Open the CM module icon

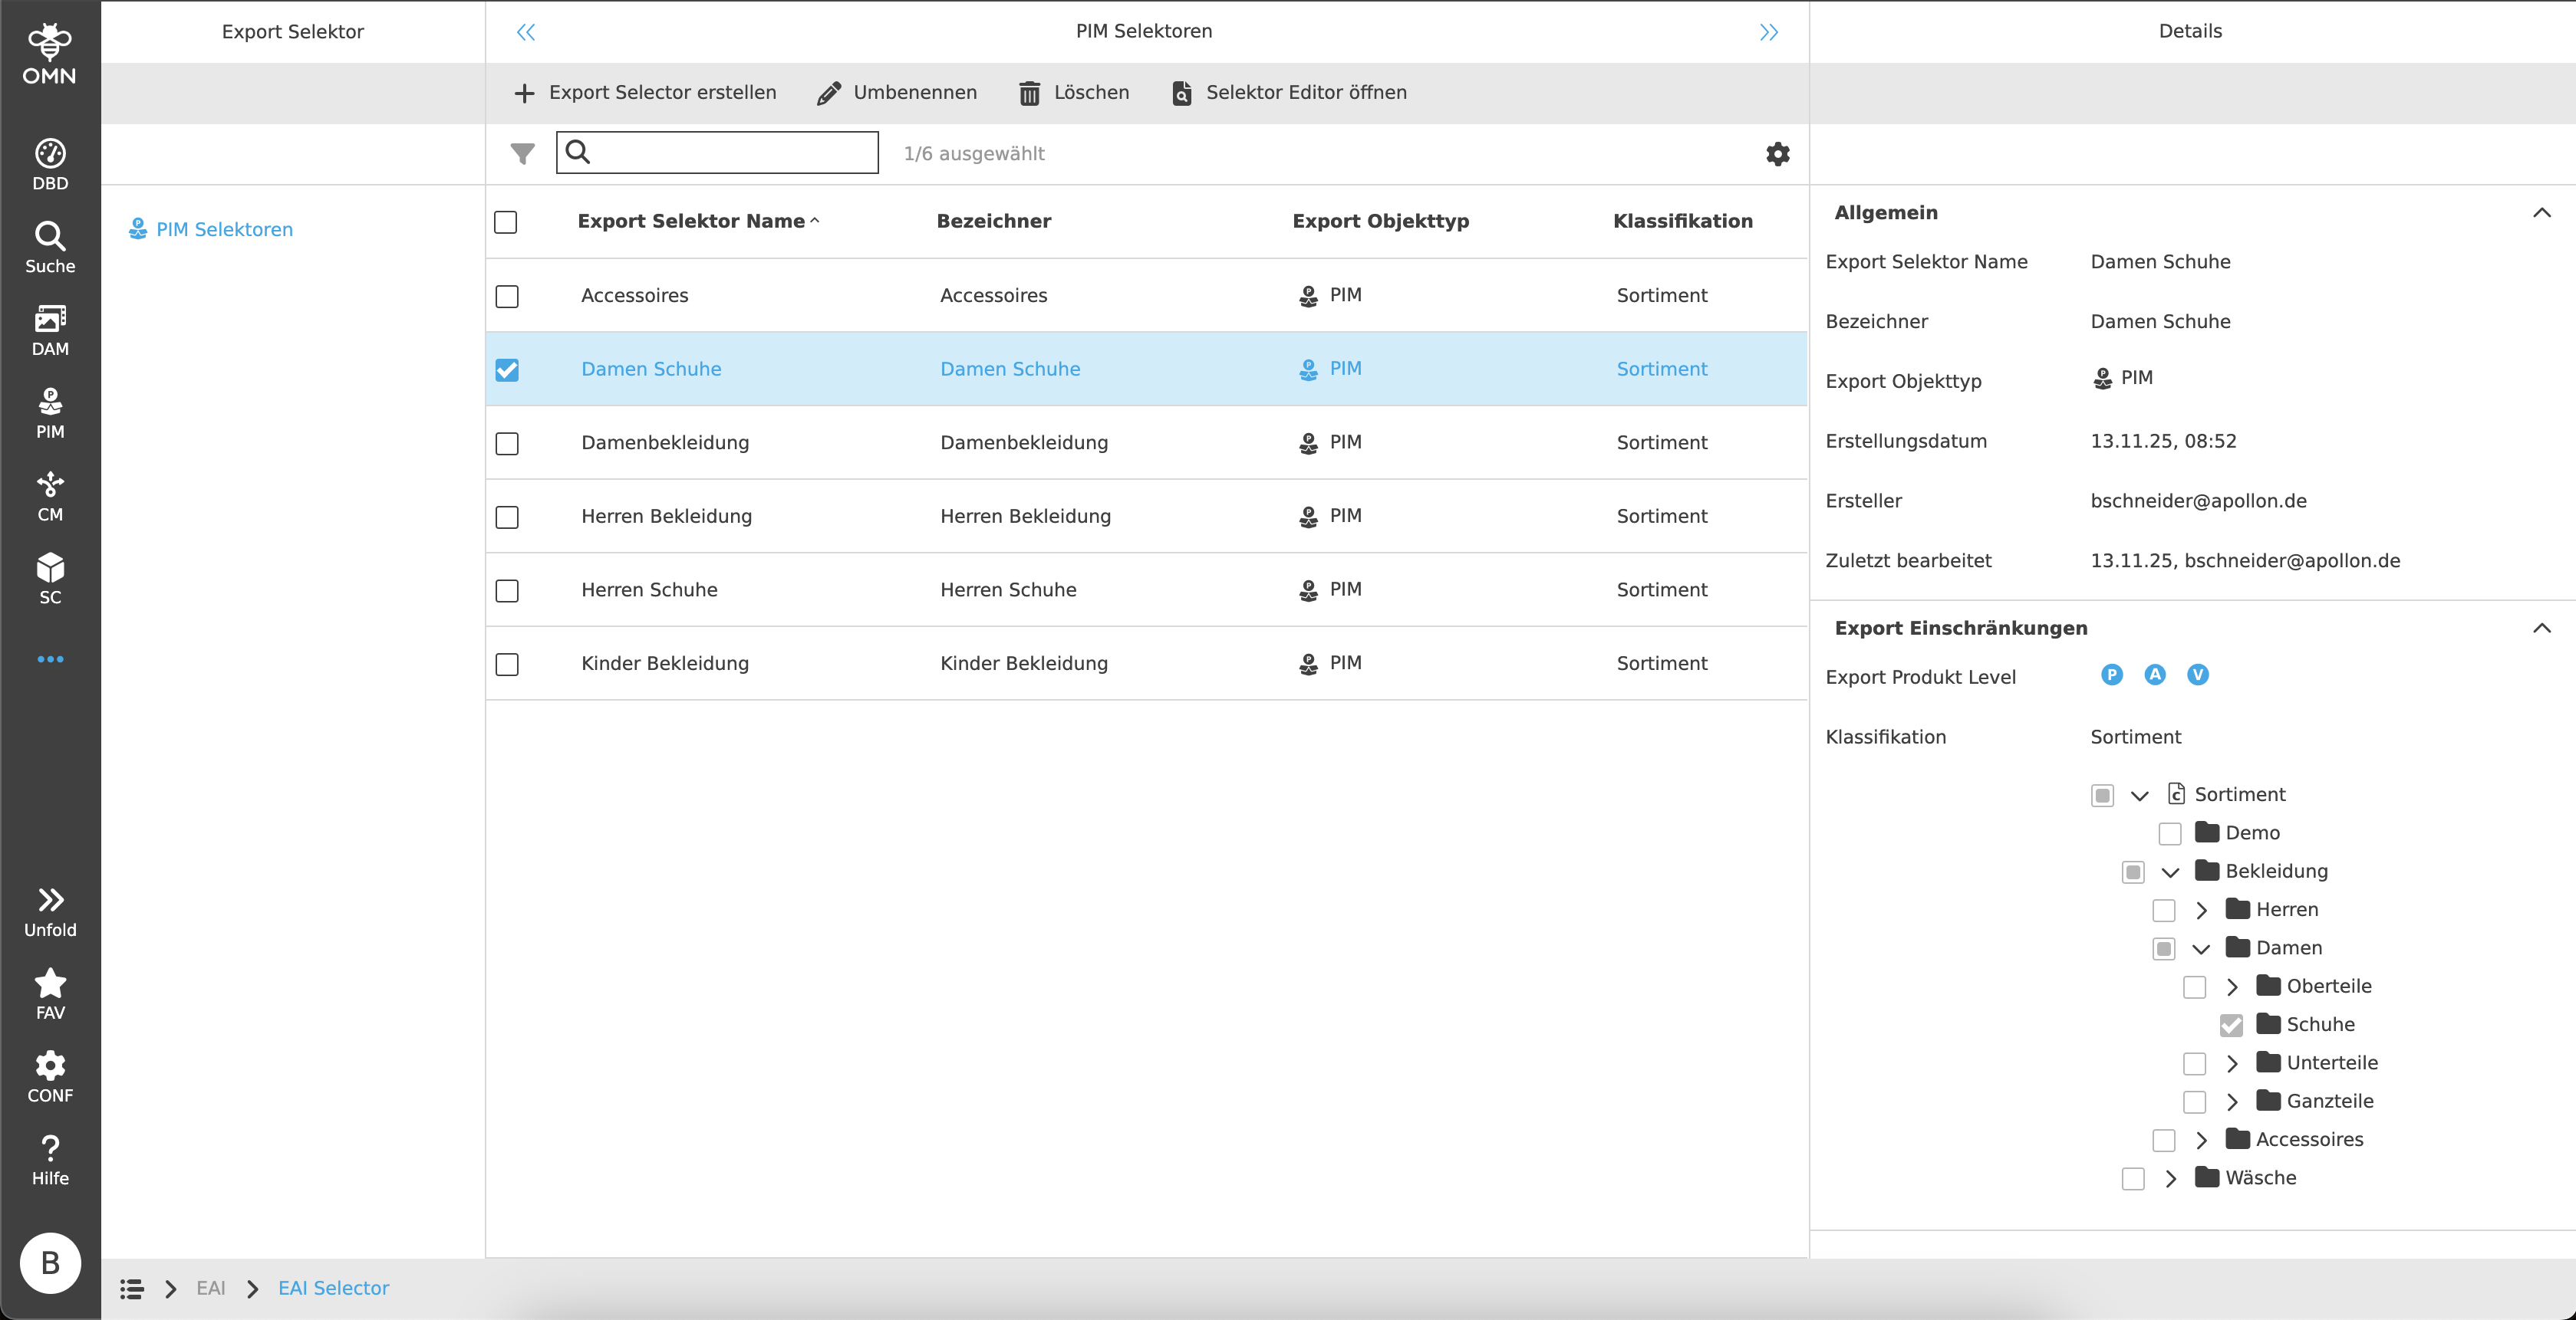50,496
